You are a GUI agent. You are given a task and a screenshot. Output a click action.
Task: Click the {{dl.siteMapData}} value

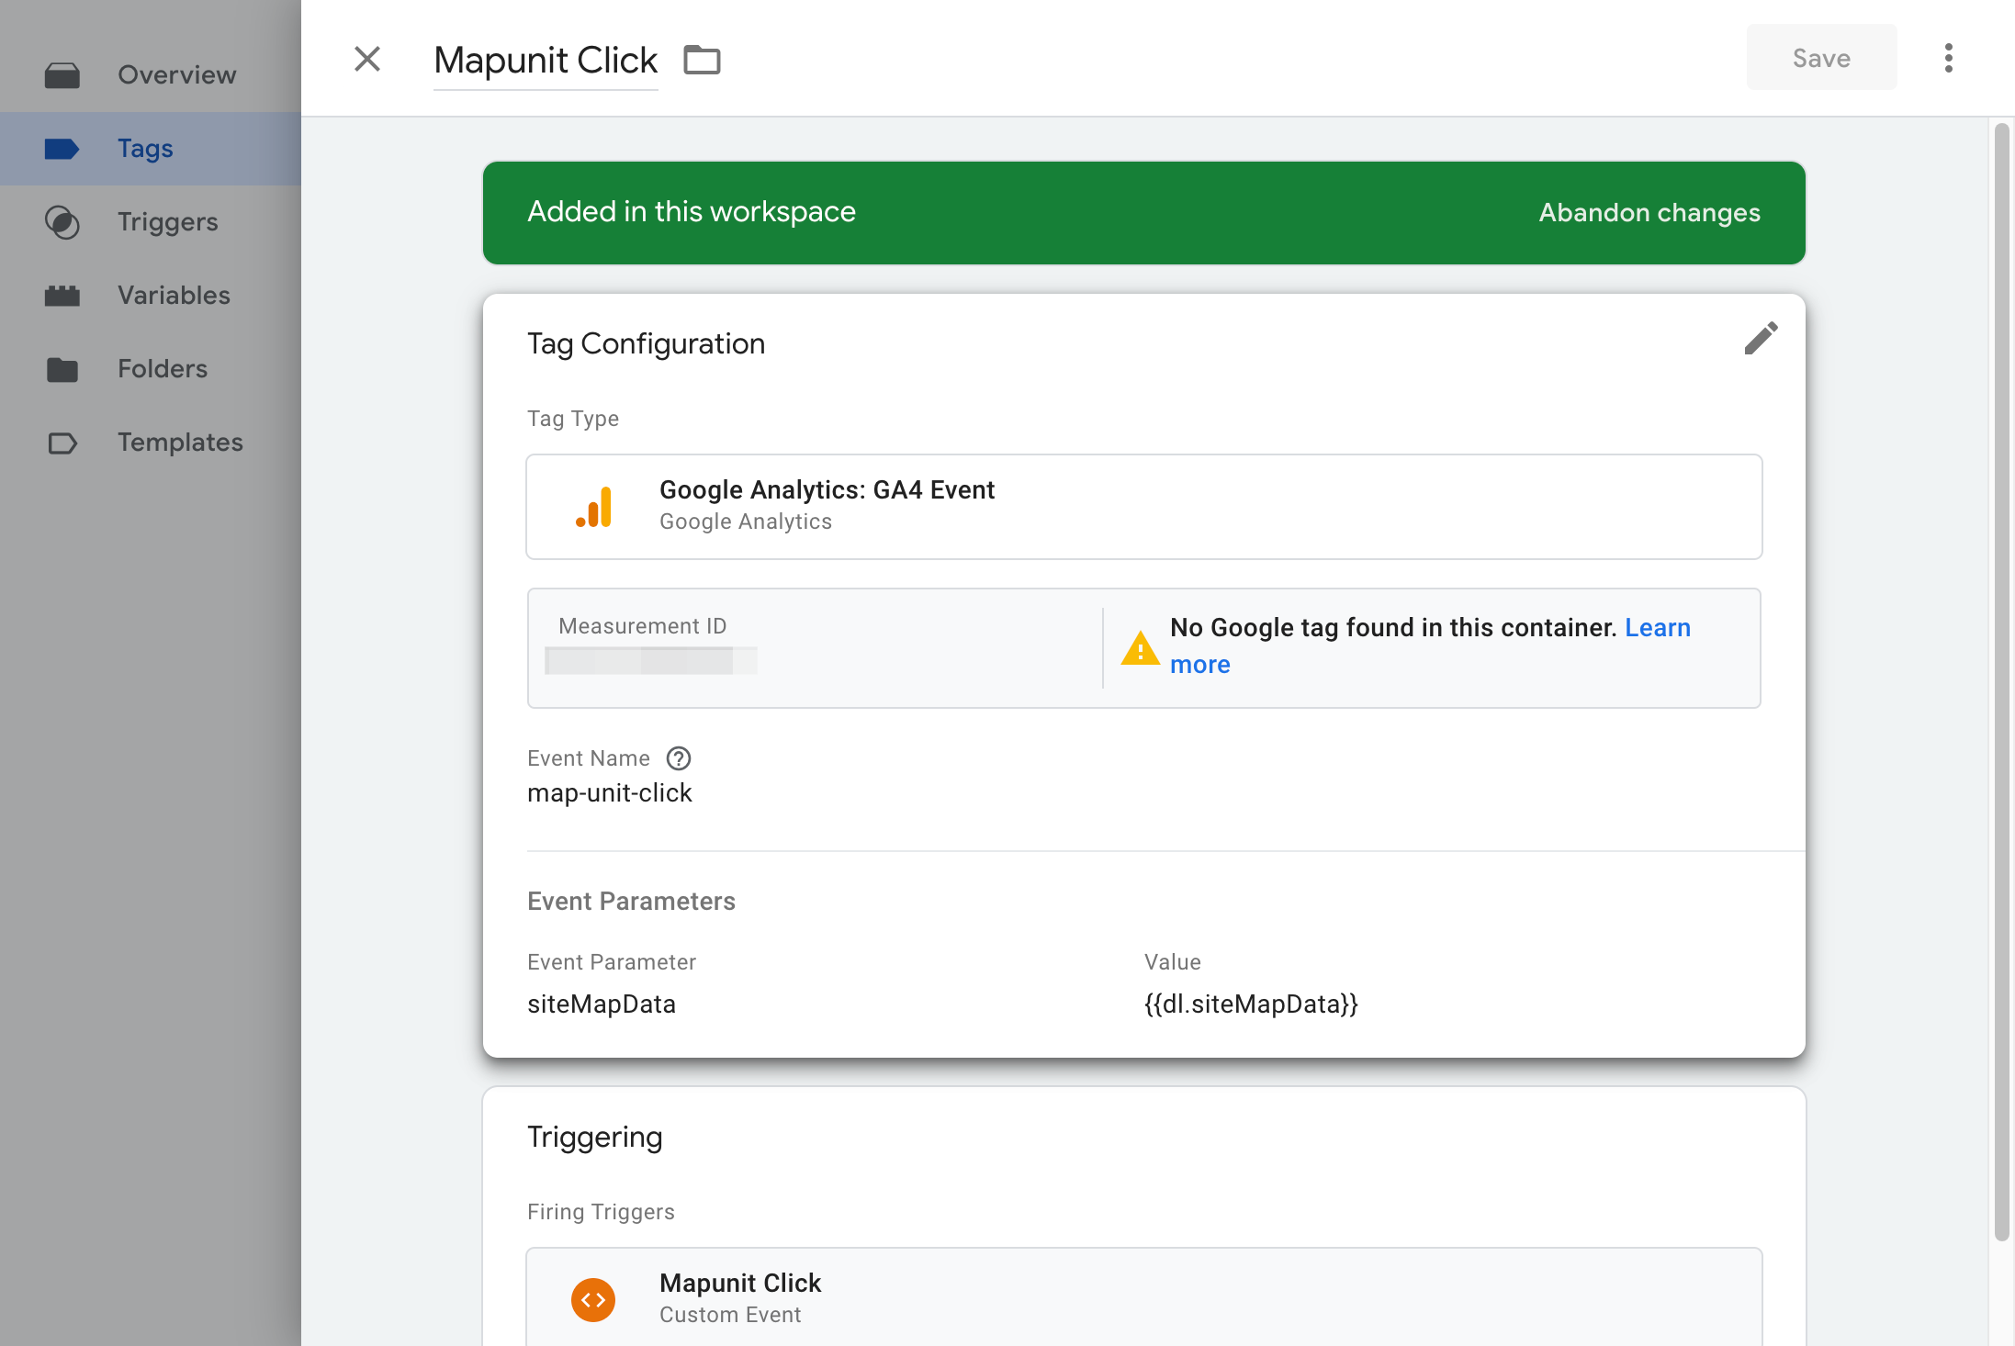[1251, 1004]
